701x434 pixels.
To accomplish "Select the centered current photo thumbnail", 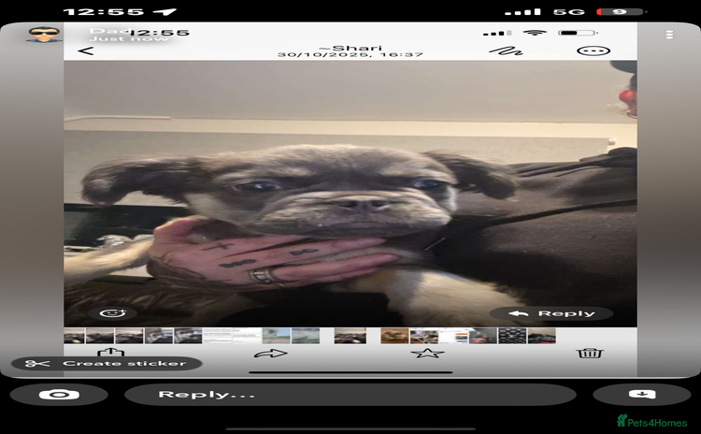I will click(x=350, y=336).
